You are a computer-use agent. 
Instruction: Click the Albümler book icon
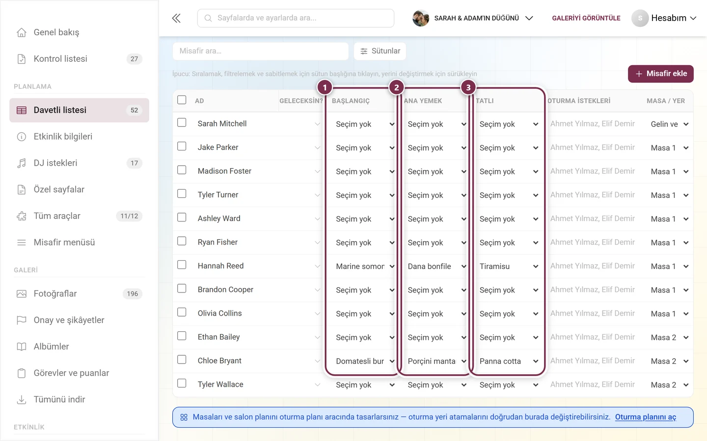coord(22,347)
